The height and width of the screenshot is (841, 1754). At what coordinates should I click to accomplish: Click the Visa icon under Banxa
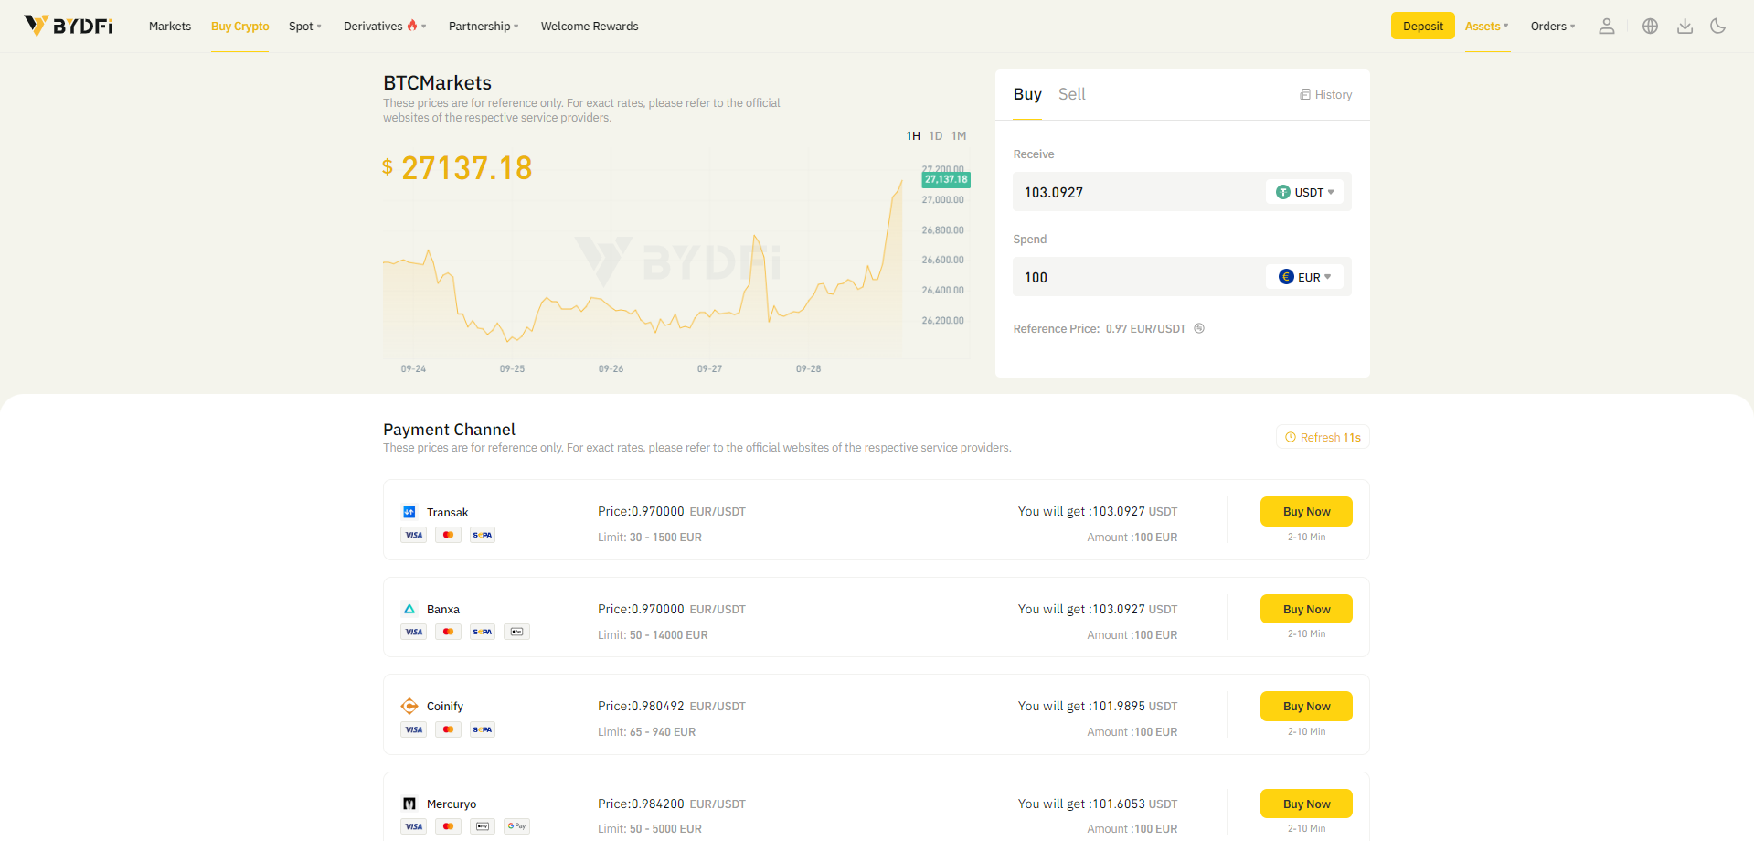pos(414,632)
